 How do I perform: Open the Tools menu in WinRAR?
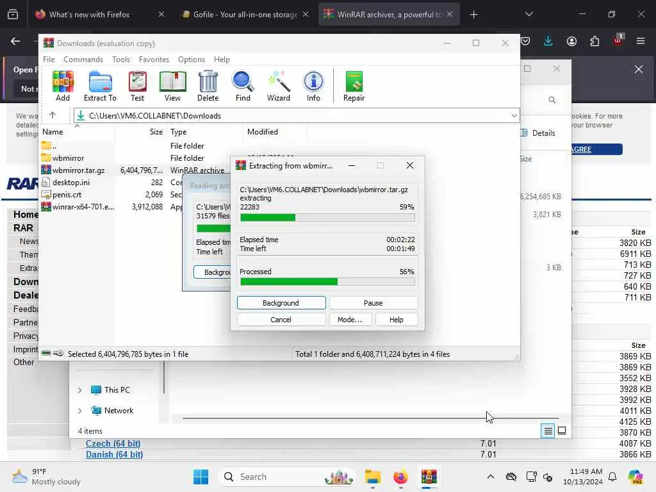[121, 60]
